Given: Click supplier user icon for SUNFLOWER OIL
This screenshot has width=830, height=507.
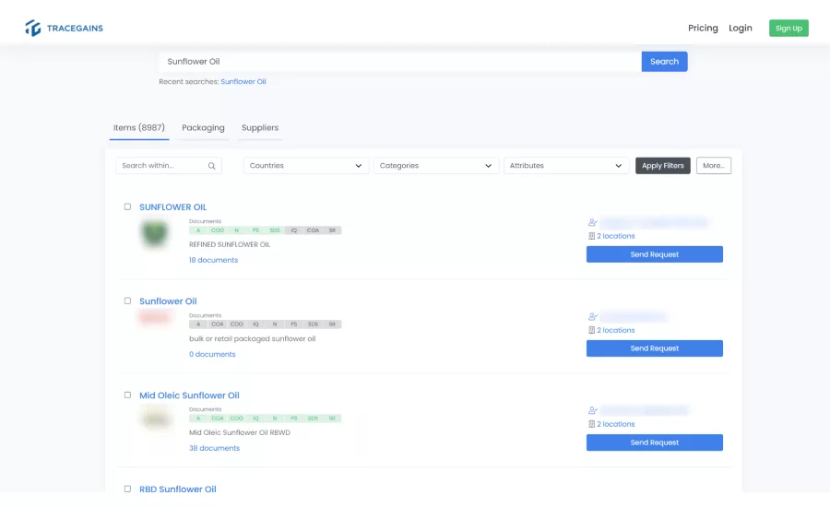Looking at the screenshot, I should pyautogui.click(x=592, y=223).
